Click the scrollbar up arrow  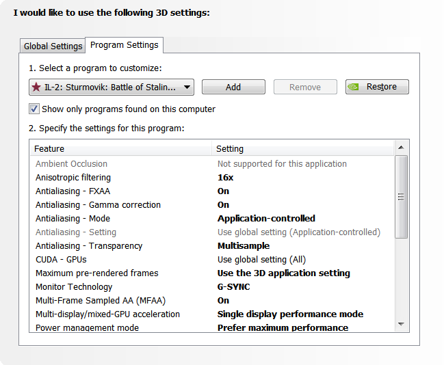401,148
